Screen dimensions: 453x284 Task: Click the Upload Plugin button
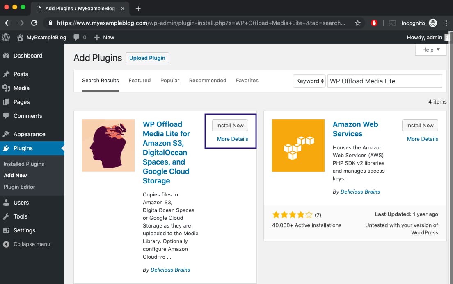pyautogui.click(x=147, y=58)
